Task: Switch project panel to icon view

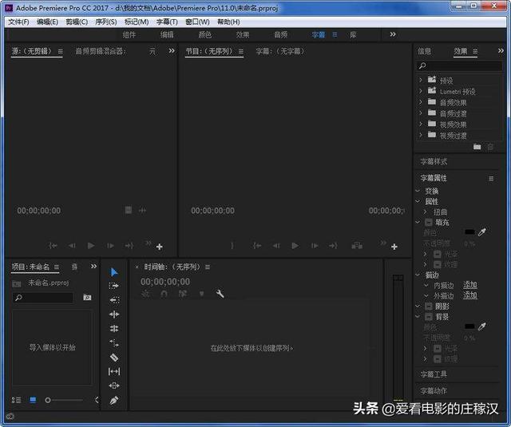Action: click(33, 400)
